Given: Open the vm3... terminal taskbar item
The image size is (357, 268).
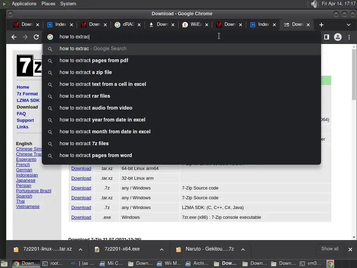Looking at the screenshot, I should pos(311,263).
